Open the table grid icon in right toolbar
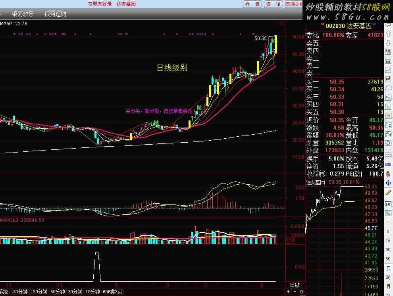 (x=388, y=61)
